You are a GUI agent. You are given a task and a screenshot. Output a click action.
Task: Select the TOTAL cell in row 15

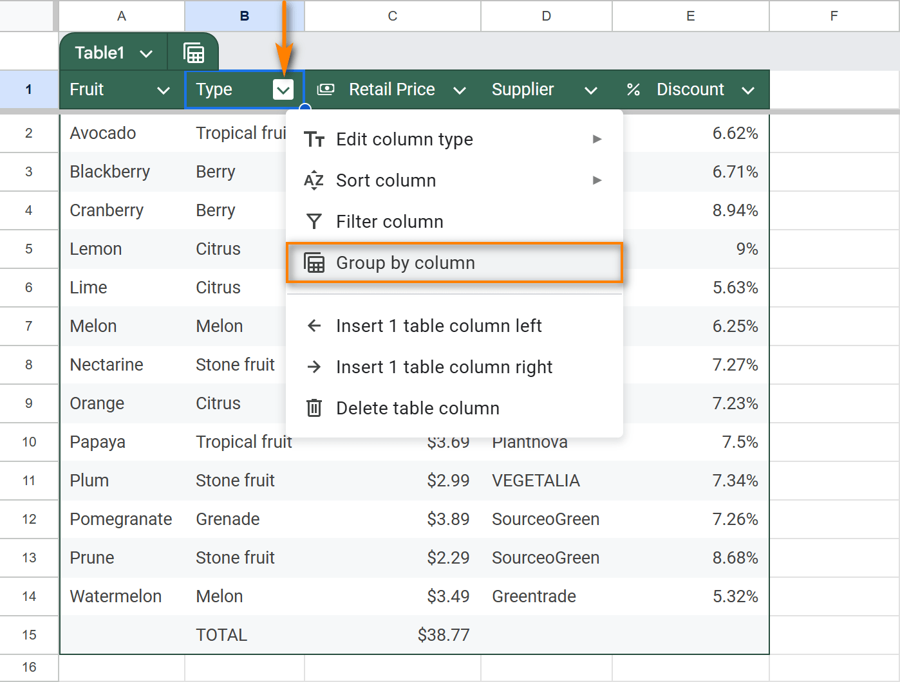point(221,635)
